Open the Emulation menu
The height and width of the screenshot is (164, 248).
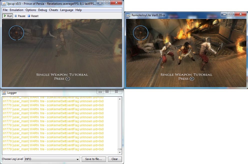(x=16, y=10)
